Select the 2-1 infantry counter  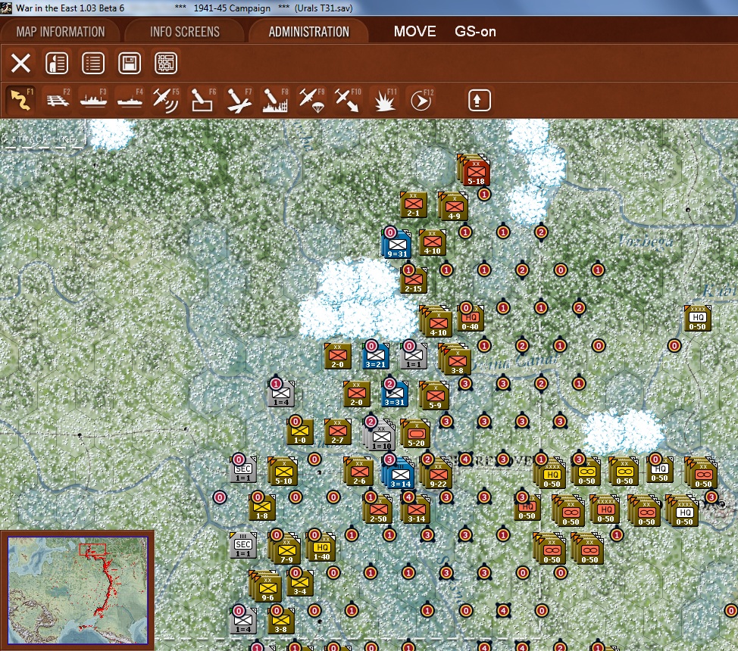(413, 204)
